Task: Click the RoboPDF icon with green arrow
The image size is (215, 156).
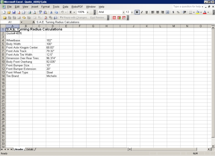Action: click(x=119, y=18)
